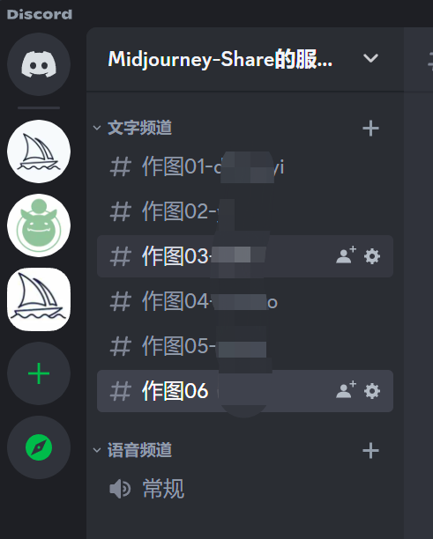Switch to the 作图04 text channel

click(x=245, y=301)
